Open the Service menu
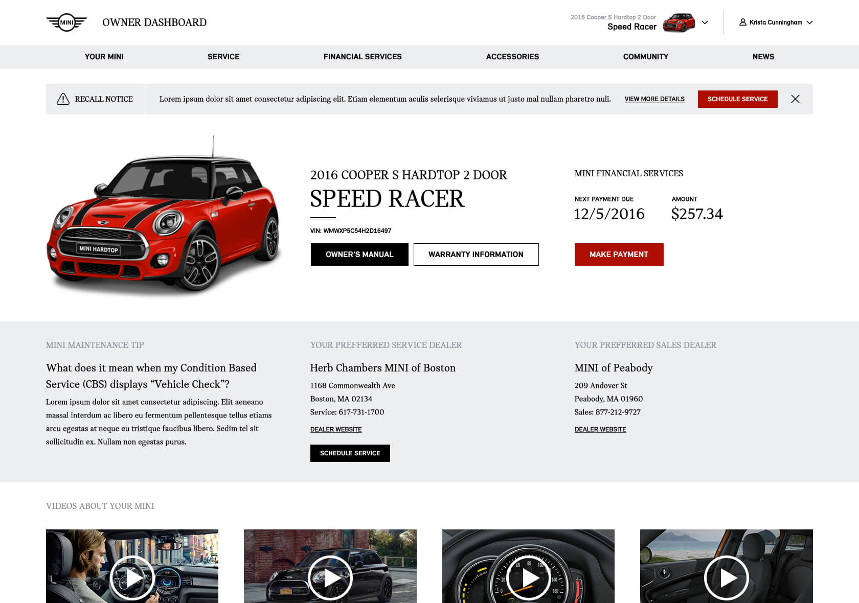Viewport: 859px width, 603px height. point(223,57)
